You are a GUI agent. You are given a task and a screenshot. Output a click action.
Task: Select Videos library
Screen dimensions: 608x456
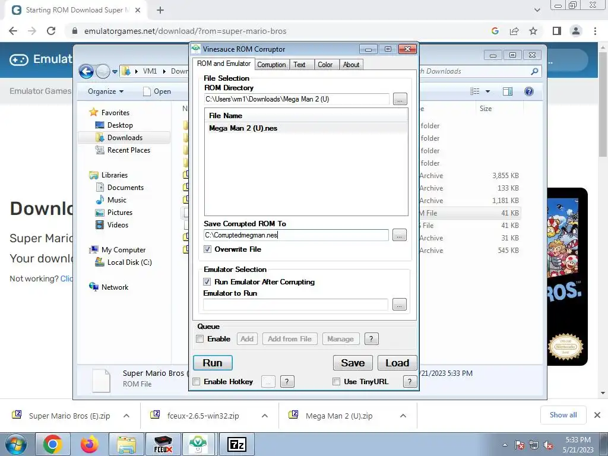click(x=112, y=225)
